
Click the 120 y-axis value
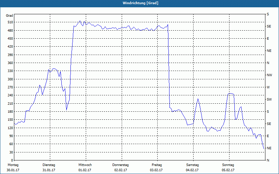[x=10, y=128]
